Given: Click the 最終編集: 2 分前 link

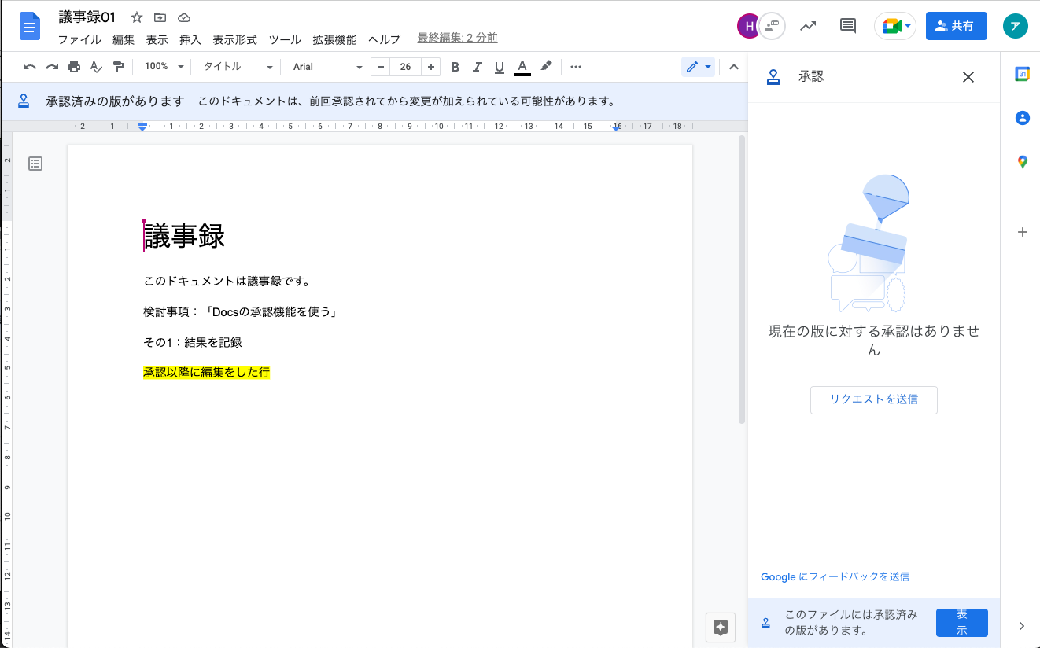Looking at the screenshot, I should (457, 39).
